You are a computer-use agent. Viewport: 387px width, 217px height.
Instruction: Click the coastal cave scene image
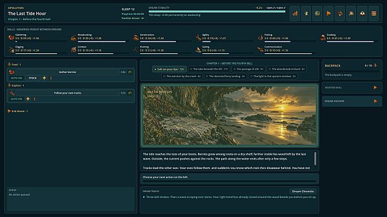point(229,116)
